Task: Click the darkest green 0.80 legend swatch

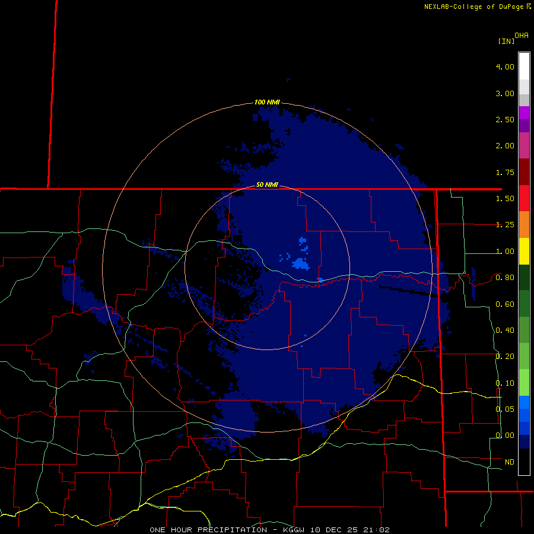Action: (x=524, y=277)
